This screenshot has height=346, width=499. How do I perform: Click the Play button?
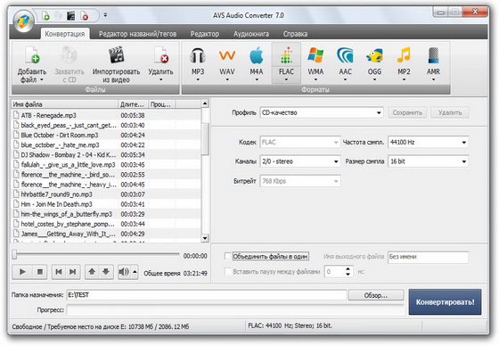point(22,272)
